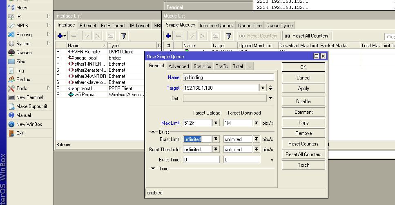Click Filter funnel icon in Queue List toolbar
Image resolution: width=395 pixels, height=205 pixels.
coord(228,36)
